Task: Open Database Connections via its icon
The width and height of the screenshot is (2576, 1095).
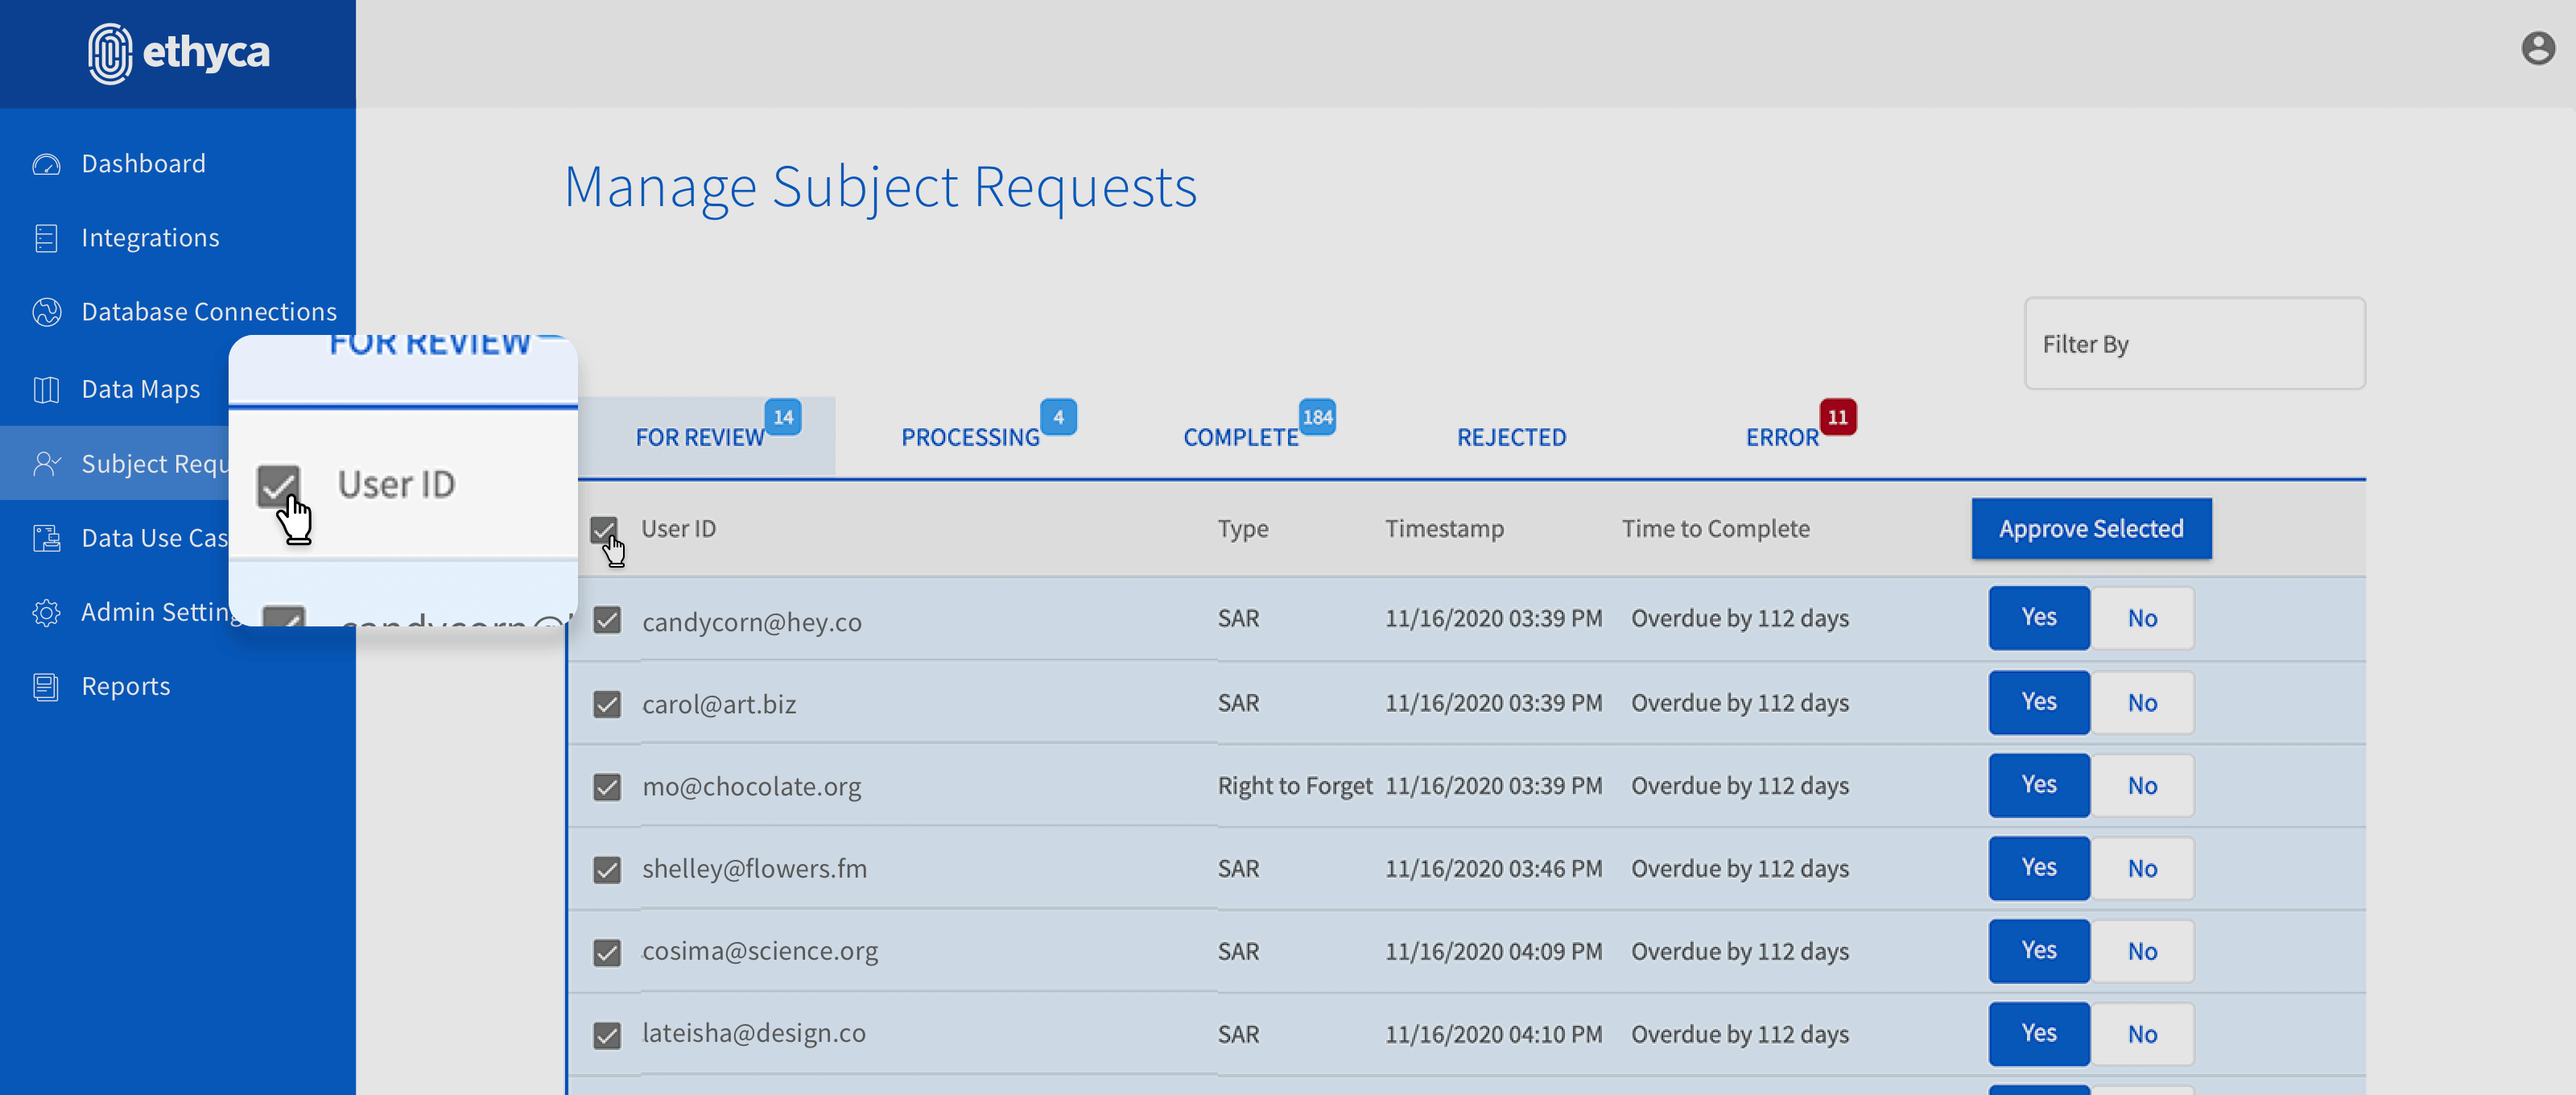Action: click(x=46, y=312)
